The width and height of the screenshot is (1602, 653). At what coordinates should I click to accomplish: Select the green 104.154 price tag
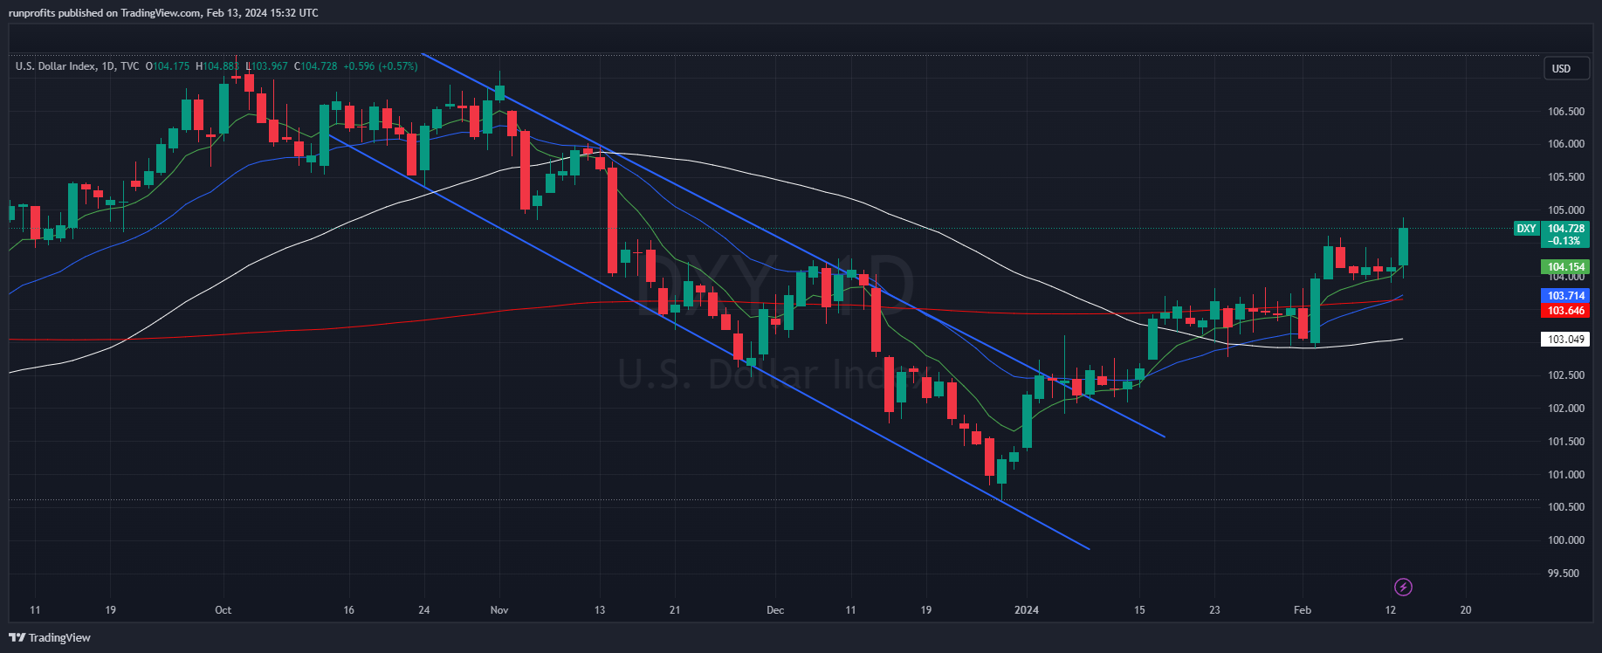[x=1566, y=267]
